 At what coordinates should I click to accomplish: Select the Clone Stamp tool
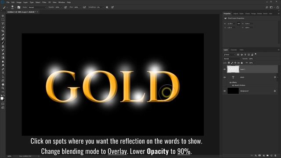point(3,46)
